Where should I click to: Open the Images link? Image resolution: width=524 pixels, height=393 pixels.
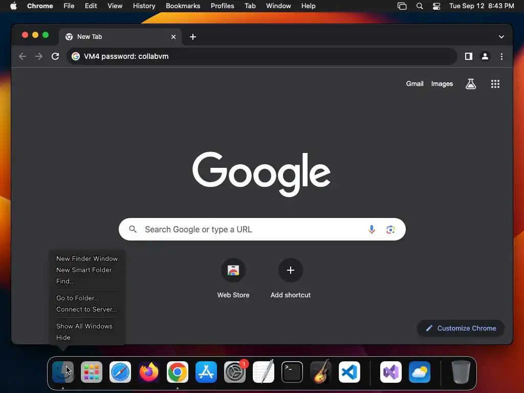tap(442, 84)
